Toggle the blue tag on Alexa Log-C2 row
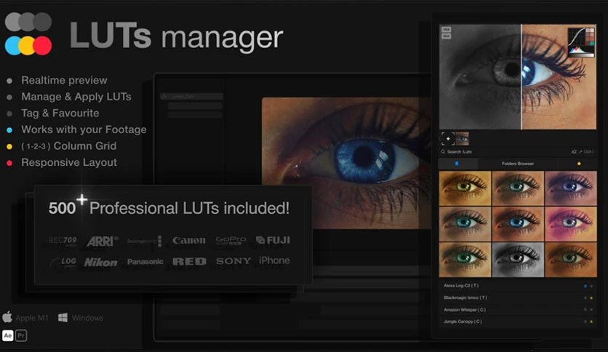This screenshot has height=352, width=608. click(x=585, y=286)
